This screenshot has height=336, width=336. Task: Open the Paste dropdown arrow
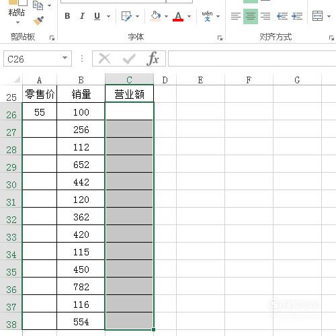[17, 22]
